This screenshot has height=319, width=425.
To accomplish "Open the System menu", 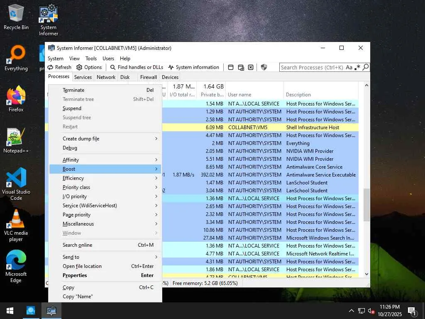I will (x=56, y=58).
